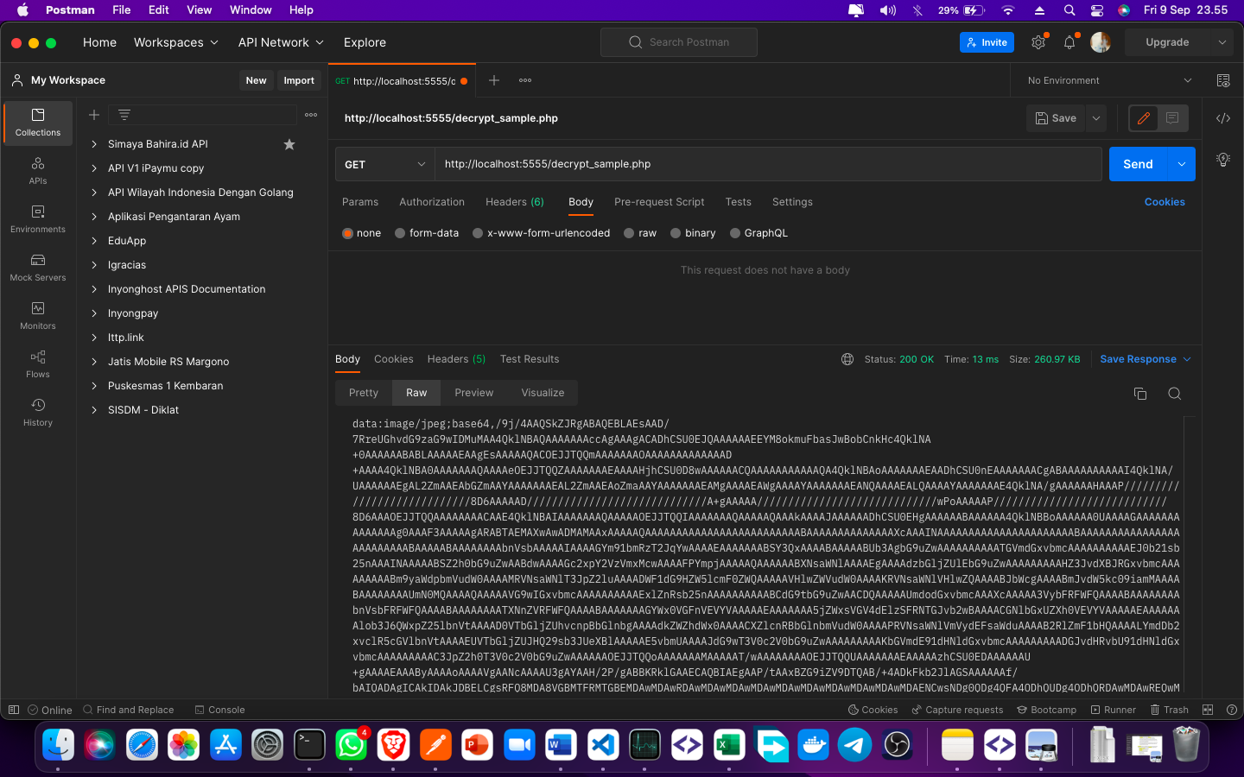This screenshot has width=1244, height=777.
Task: Expand the SISDM - Diklat collection
Action: (x=94, y=410)
